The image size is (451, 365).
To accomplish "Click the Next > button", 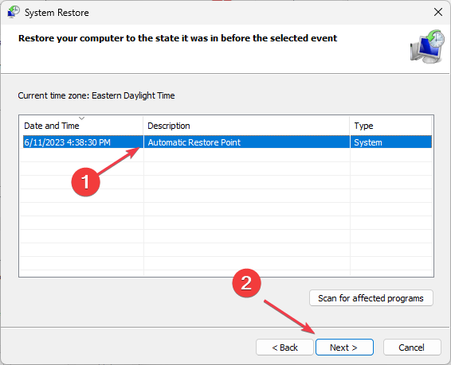I will click(344, 348).
